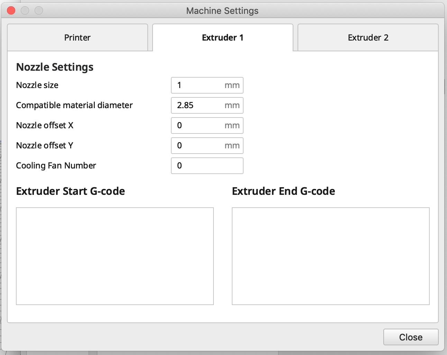
Task: Click the Cooling Fan Number label
Action: pyautogui.click(x=56, y=166)
